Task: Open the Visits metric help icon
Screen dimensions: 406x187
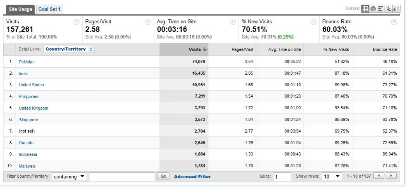Action: pyautogui.click(x=76, y=22)
